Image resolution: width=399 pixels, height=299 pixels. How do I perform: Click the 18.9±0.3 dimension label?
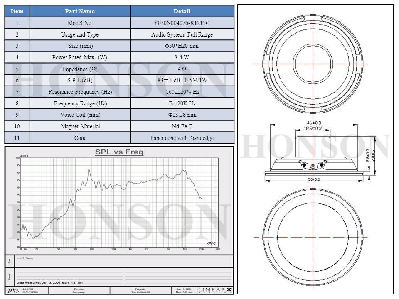(x=313, y=129)
